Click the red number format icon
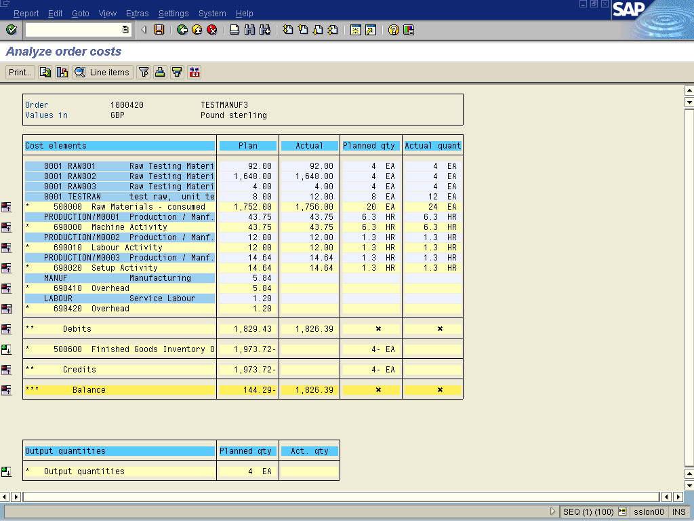The width and height of the screenshot is (694, 521). tap(195, 73)
